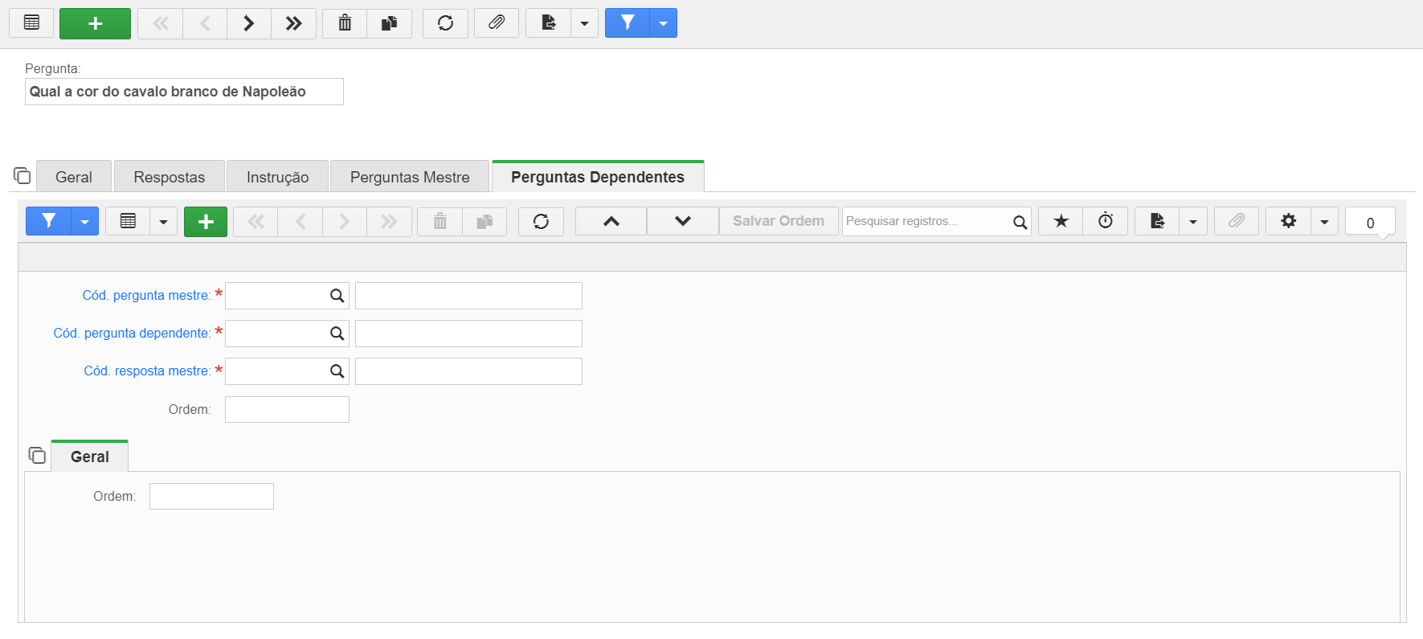The width and height of the screenshot is (1423, 639).
Task: Click subgrid duplicate record icon
Action: (485, 221)
